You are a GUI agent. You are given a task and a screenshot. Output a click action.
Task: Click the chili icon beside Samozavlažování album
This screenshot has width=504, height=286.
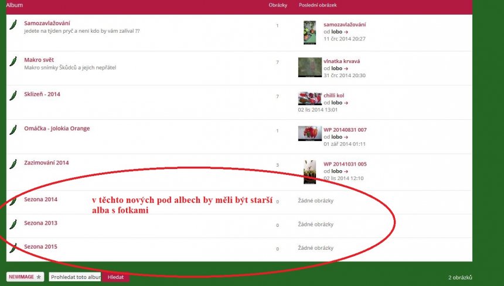(12, 25)
